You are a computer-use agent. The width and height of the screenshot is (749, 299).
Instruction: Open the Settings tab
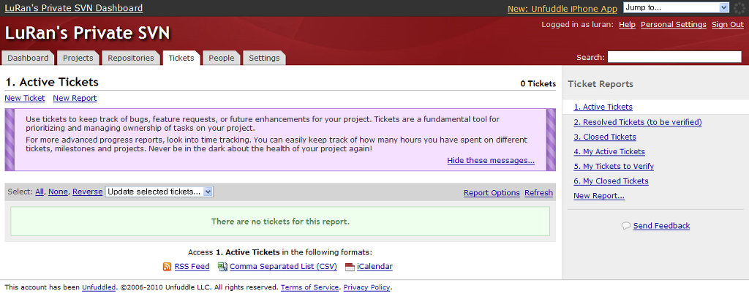264,58
